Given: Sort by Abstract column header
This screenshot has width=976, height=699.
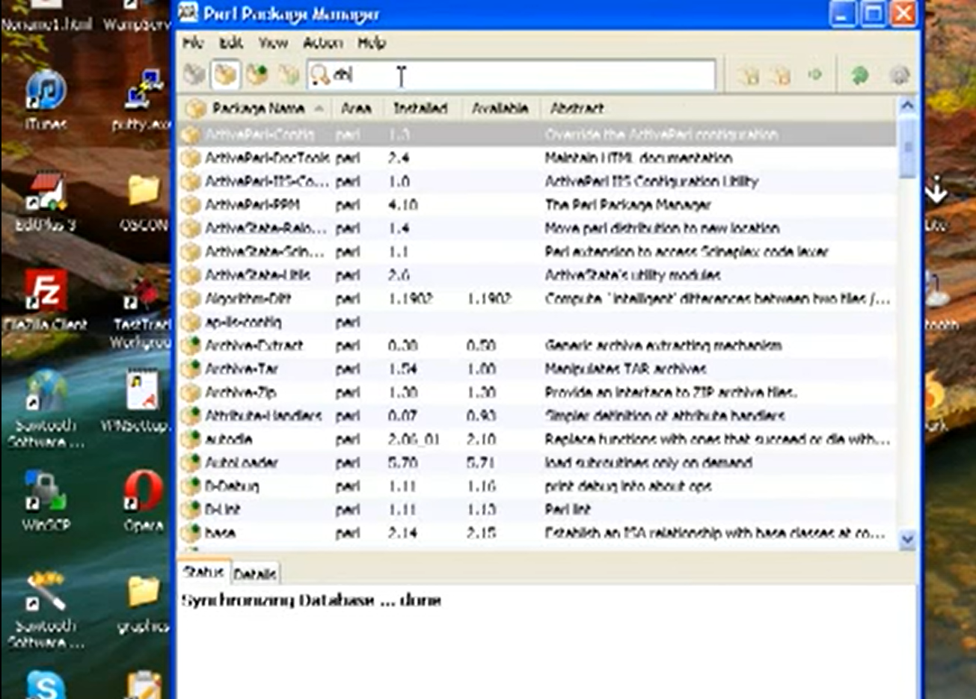Looking at the screenshot, I should tap(718, 109).
